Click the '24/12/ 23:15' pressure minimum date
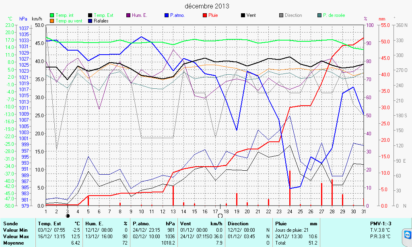Viewport: 412px width, 247px height. point(146,230)
